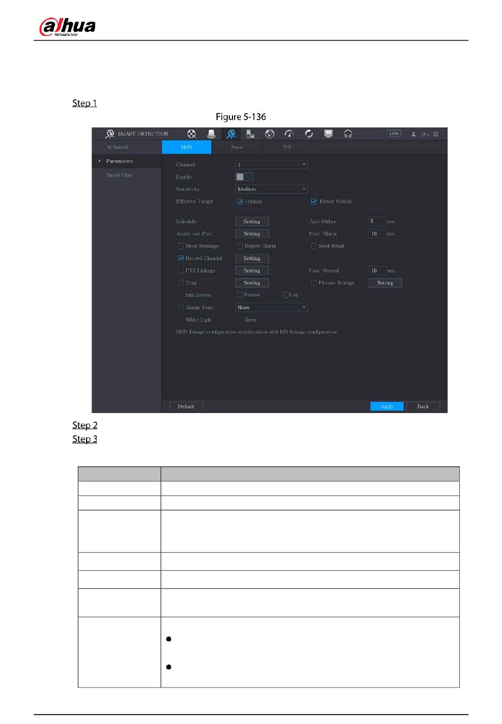This screenshot has width=502, height=724.
Task: Click the Schedule Setting button
Action: tap(252, 222)
